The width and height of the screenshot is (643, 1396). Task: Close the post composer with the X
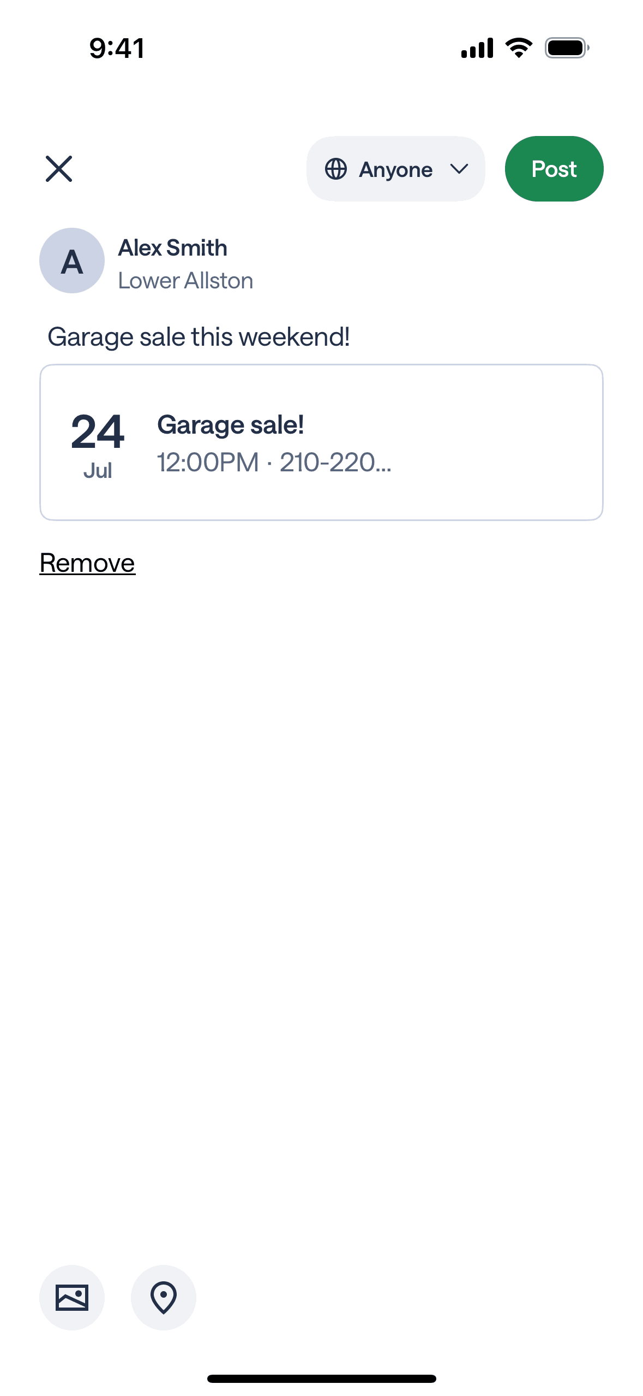tap(59, 169)
